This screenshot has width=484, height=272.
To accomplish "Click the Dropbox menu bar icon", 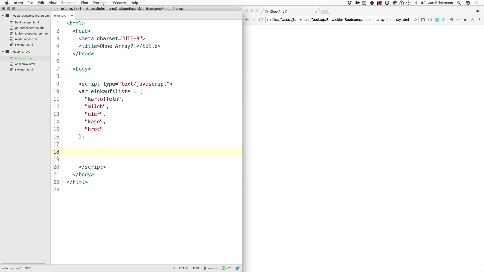I will [x=349, y=3].
